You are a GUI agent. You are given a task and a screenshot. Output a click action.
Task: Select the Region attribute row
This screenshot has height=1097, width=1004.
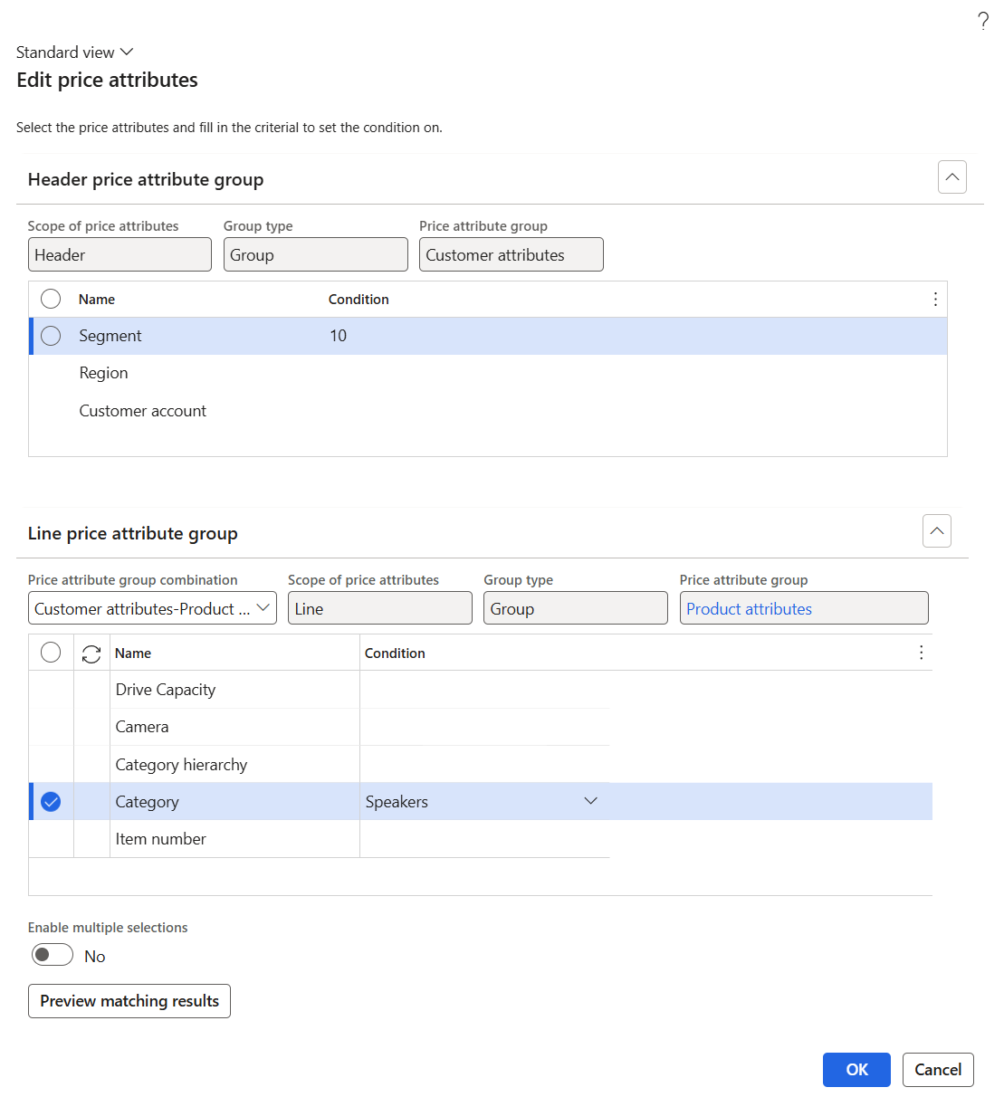488,373
